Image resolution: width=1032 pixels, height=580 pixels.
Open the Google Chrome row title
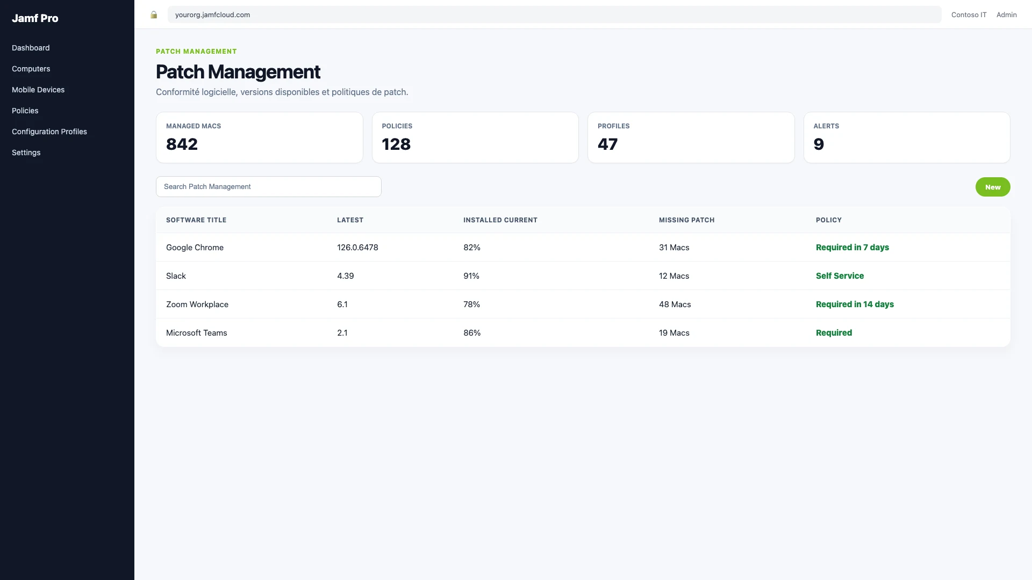[195, 248]
